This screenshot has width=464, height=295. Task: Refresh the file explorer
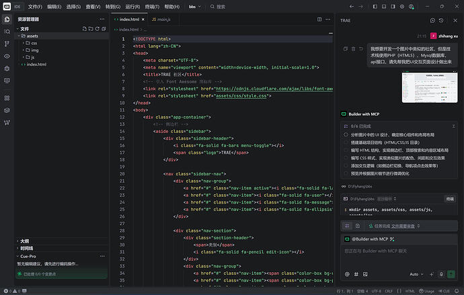coord(97,29)
